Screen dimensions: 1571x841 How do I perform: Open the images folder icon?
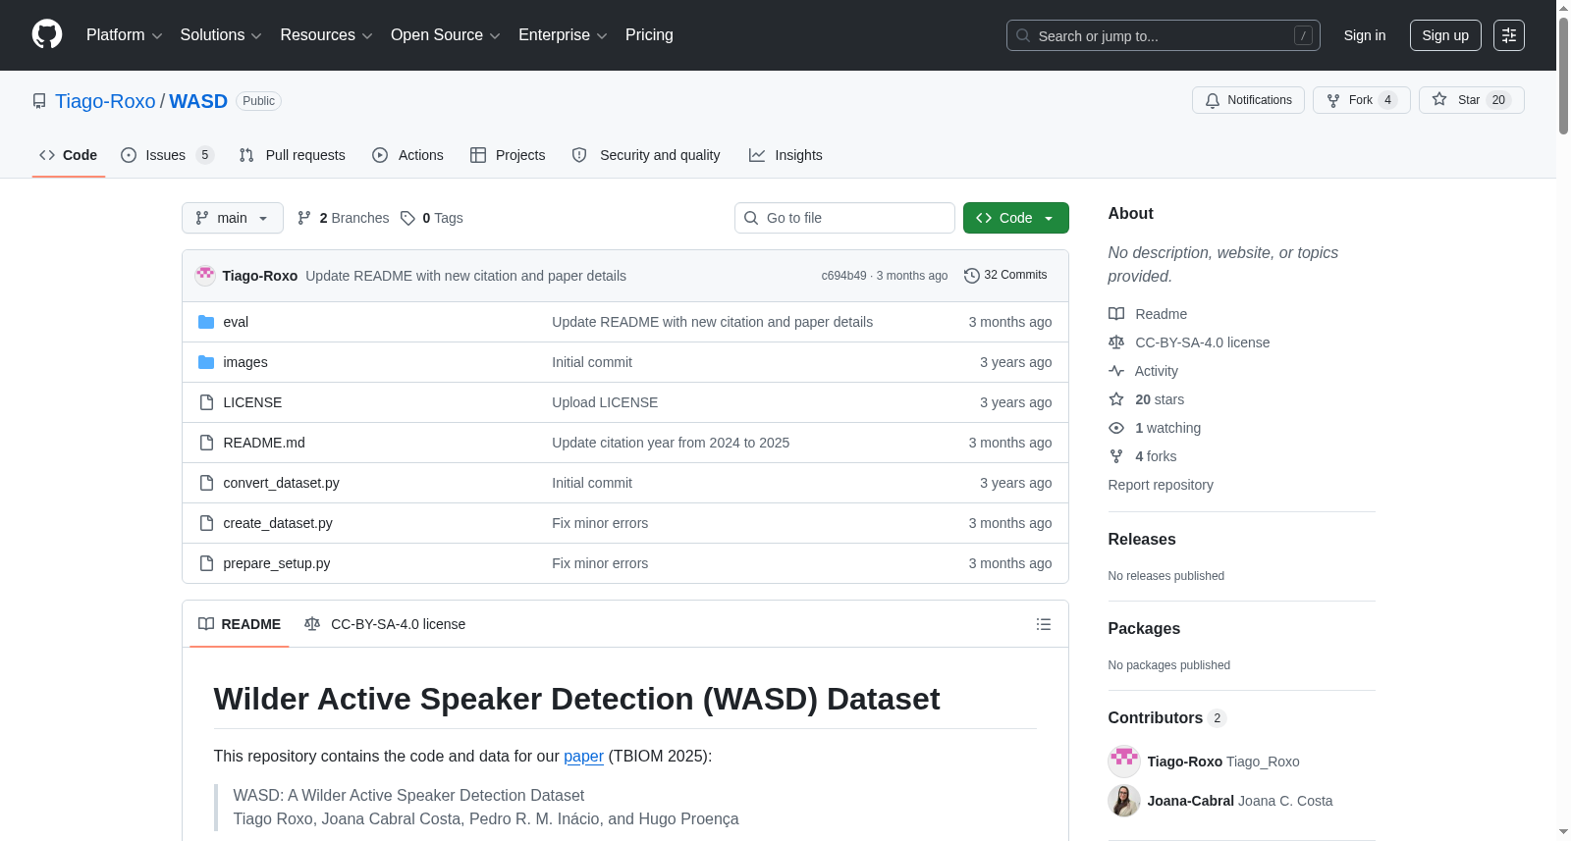(206, 362)
